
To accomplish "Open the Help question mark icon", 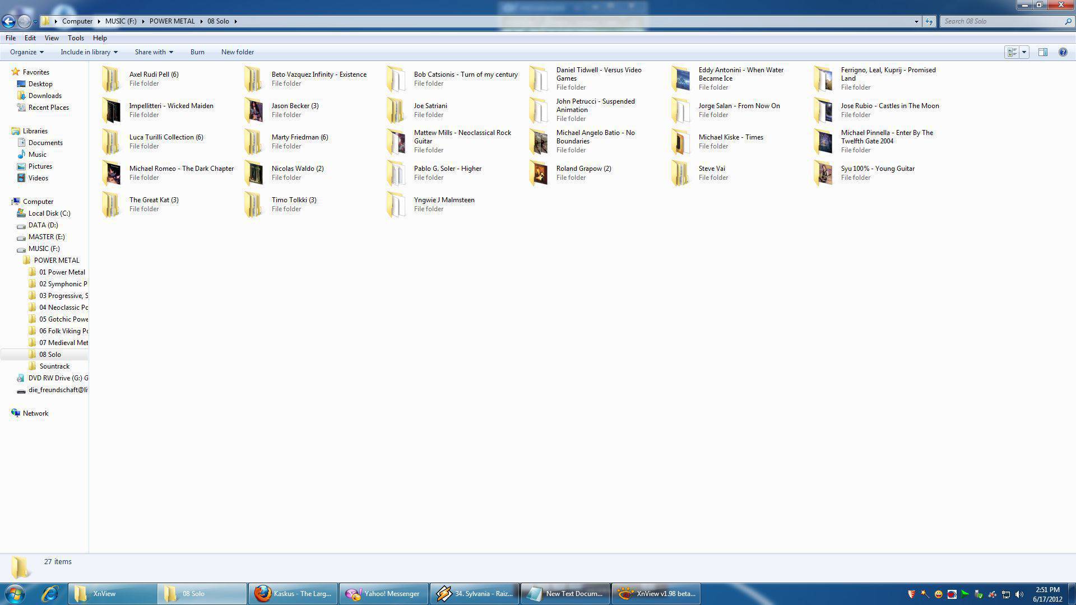I will point(1063,52).
